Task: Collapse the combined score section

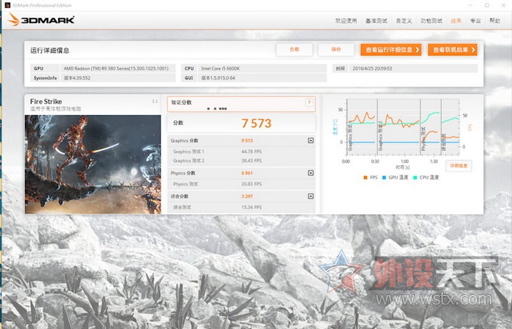Action: (310, 196)
